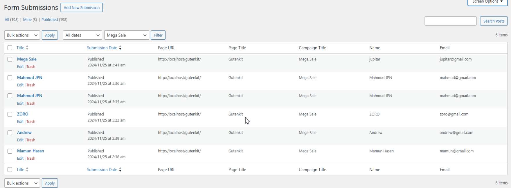Click Submission Date sort arrow in footer
Image resolution: width=511 pixels, height=188 pixels.
pyautogui.click(x=120, y=170)
